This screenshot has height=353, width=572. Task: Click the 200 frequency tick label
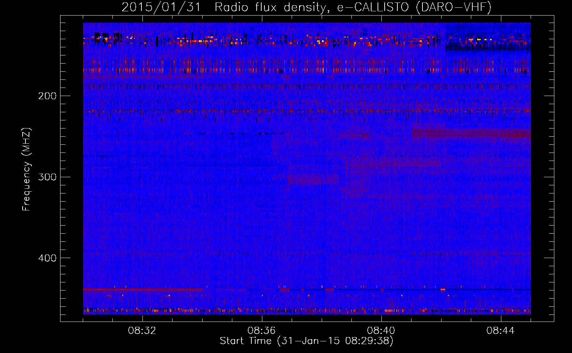click(x=47, y=96)
